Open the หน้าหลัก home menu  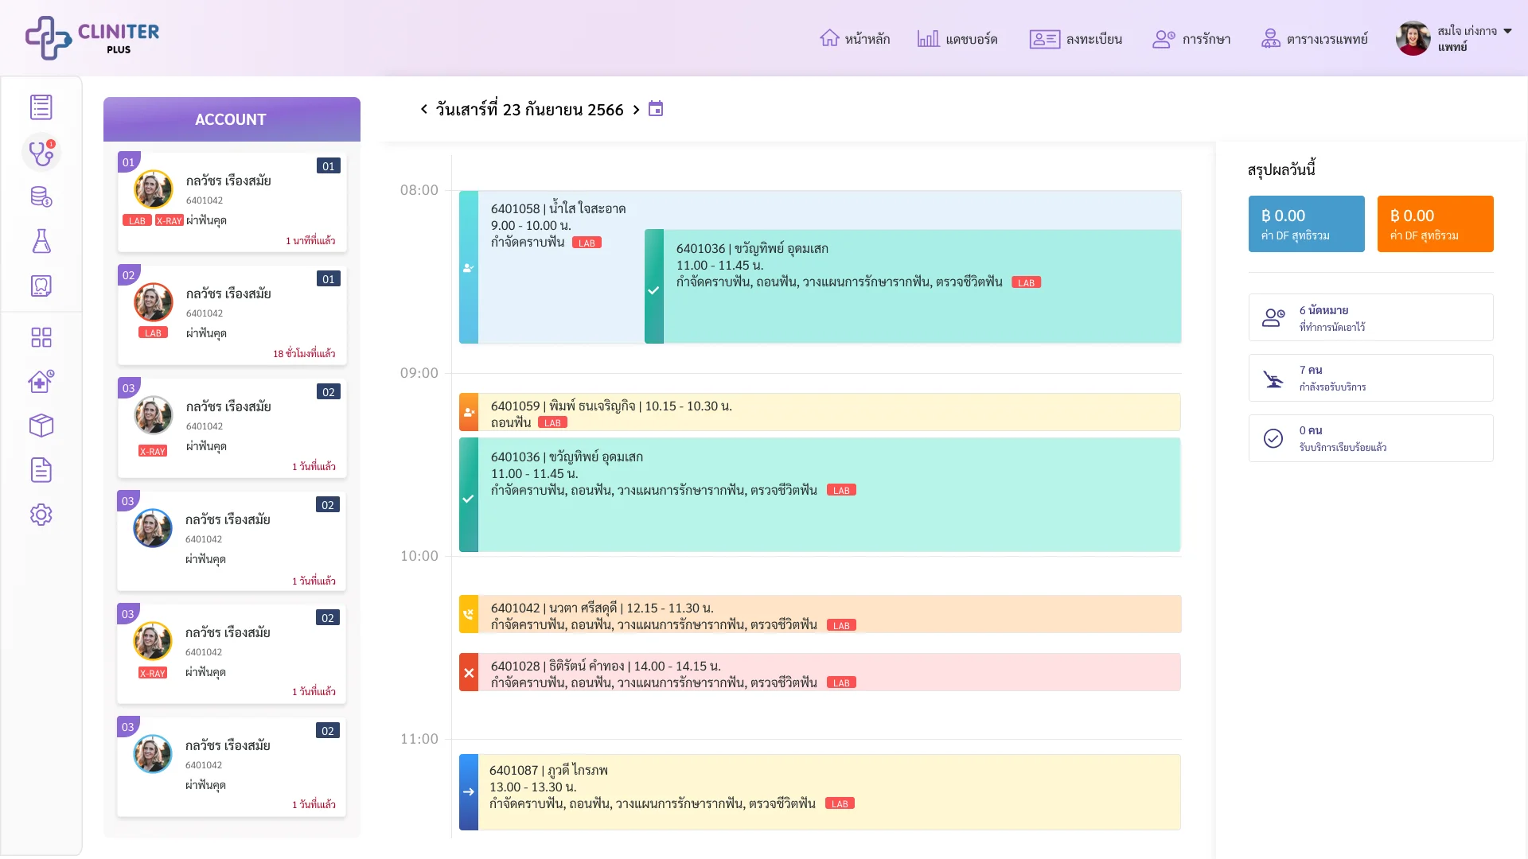tap(855, 38)
